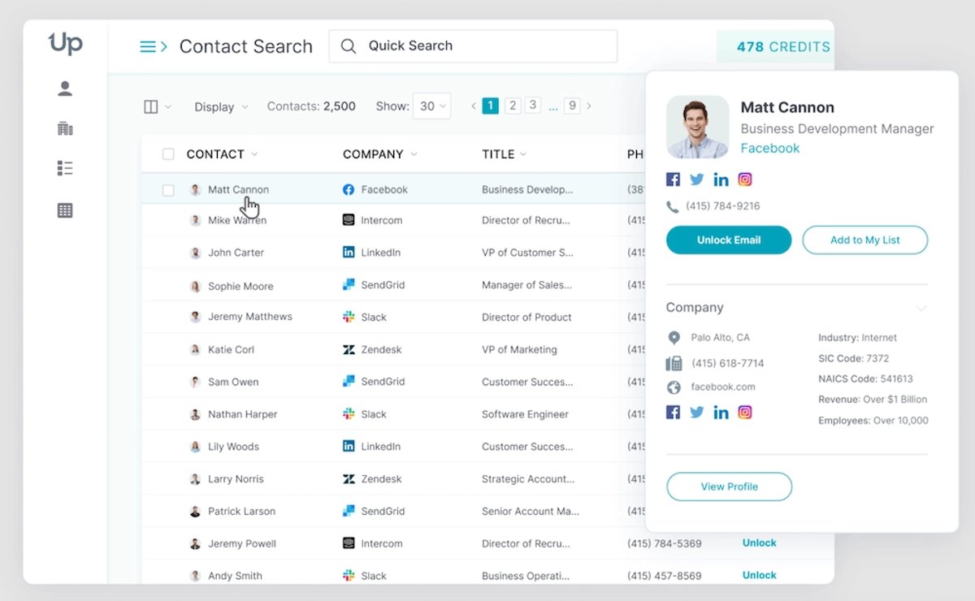Click the Up logo in the sidebar
This screenshot has width=975, height=601.
tap(66, 43)
